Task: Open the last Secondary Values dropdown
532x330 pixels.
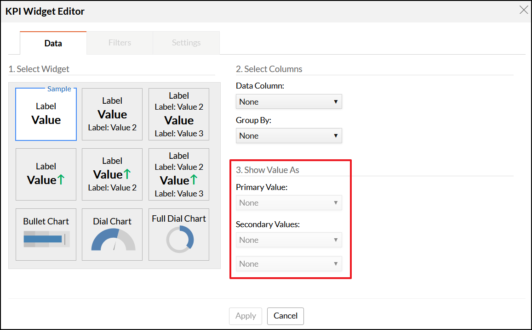Action: click(x=289, y=263)
